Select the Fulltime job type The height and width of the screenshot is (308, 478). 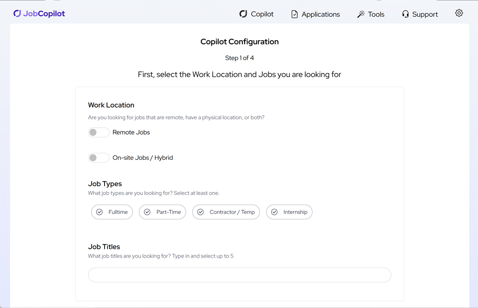(x=112, y=212)
